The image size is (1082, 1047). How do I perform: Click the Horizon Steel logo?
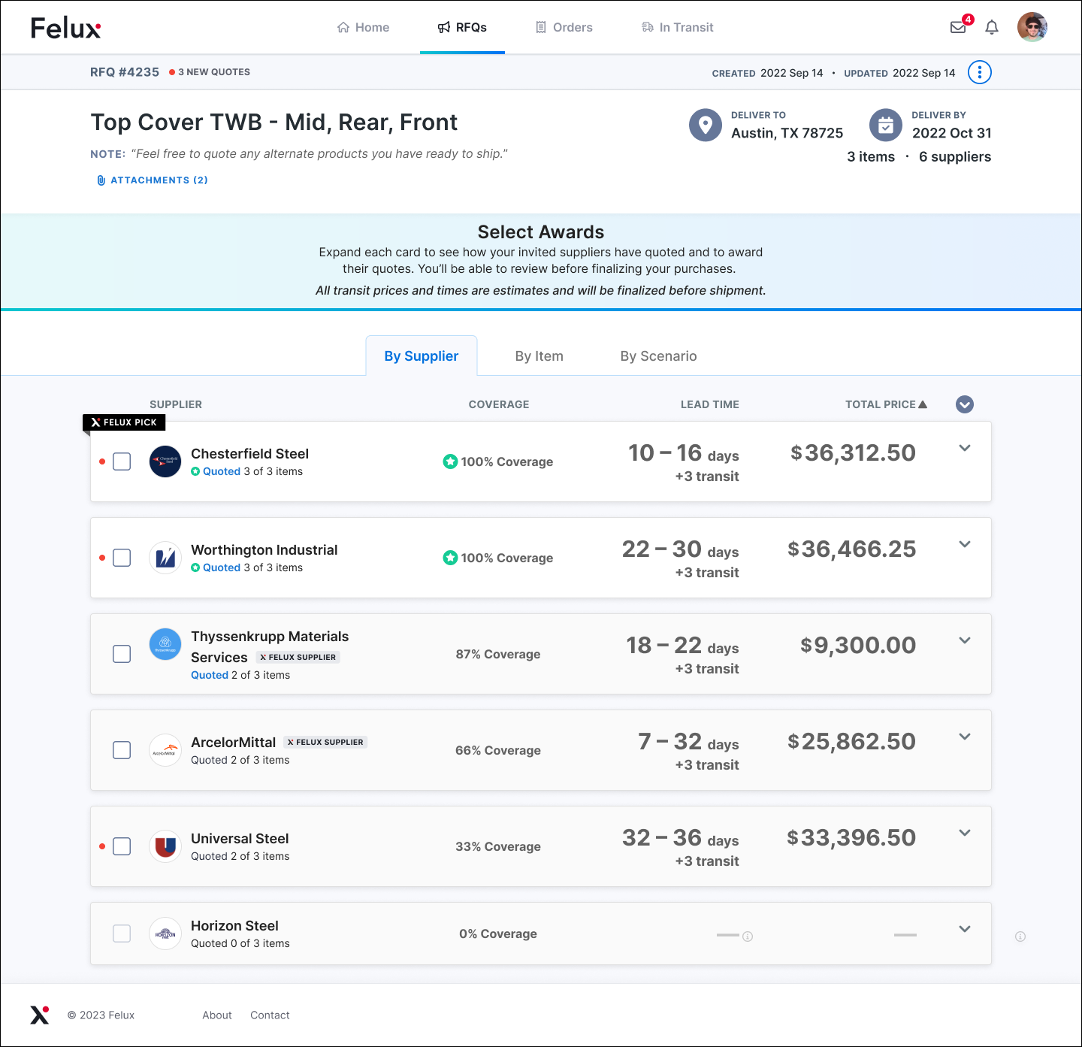(165, 934)
